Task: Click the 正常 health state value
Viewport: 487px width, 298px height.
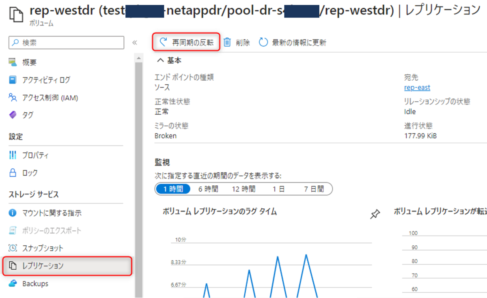Action: point(162,111)
